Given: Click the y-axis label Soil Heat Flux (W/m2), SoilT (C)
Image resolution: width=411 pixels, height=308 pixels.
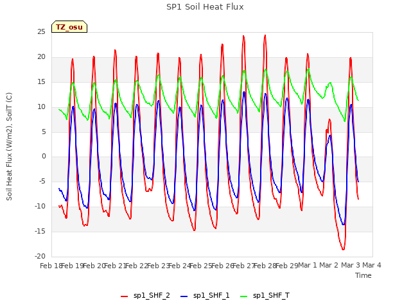Looking at the screenshot, I should tap(9, 146).
